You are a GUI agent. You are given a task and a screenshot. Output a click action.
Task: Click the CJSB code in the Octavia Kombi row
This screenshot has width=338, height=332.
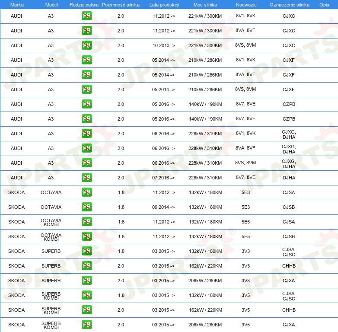[x=289, y=236]
